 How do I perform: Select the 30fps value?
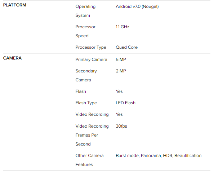click(x=121, y=126)
